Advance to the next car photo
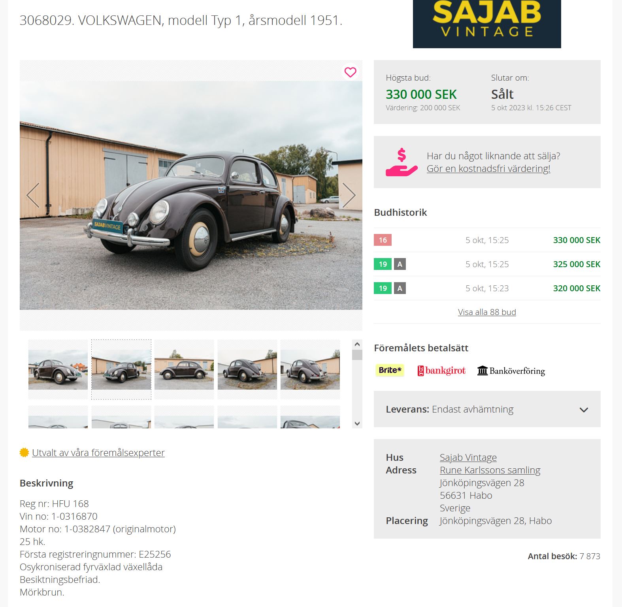Viewport: 622px width, 607px height. [349, 195]
